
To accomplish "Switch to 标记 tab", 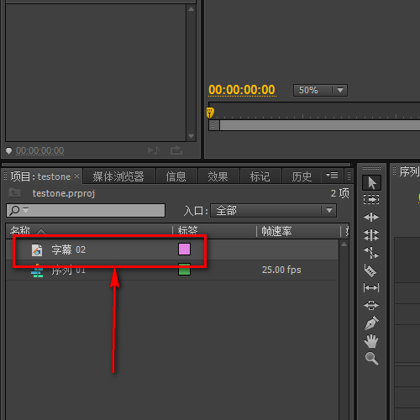I will [x=260, y=176].
